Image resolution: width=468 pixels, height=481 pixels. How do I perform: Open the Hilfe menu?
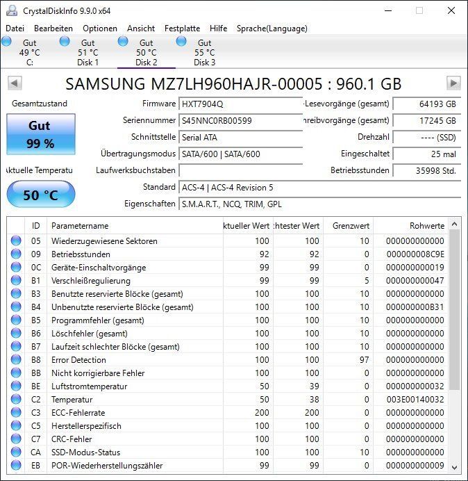pos(219,28)
